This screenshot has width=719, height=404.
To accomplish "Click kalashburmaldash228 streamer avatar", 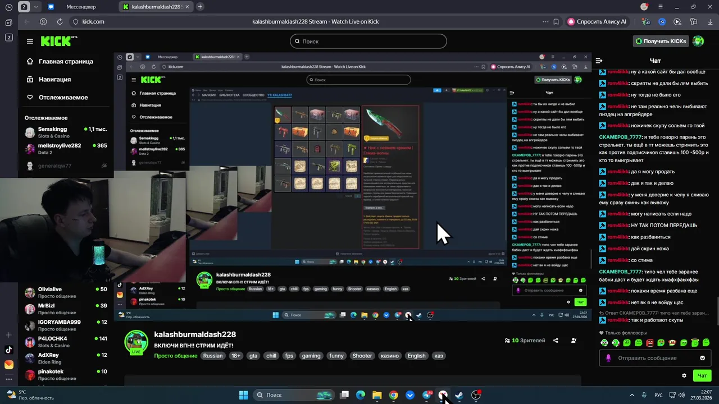I will (136, 342).
